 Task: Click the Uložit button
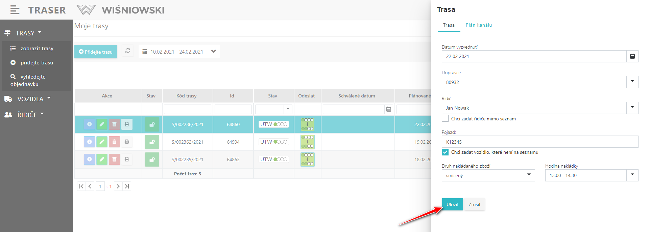[452, 204]
